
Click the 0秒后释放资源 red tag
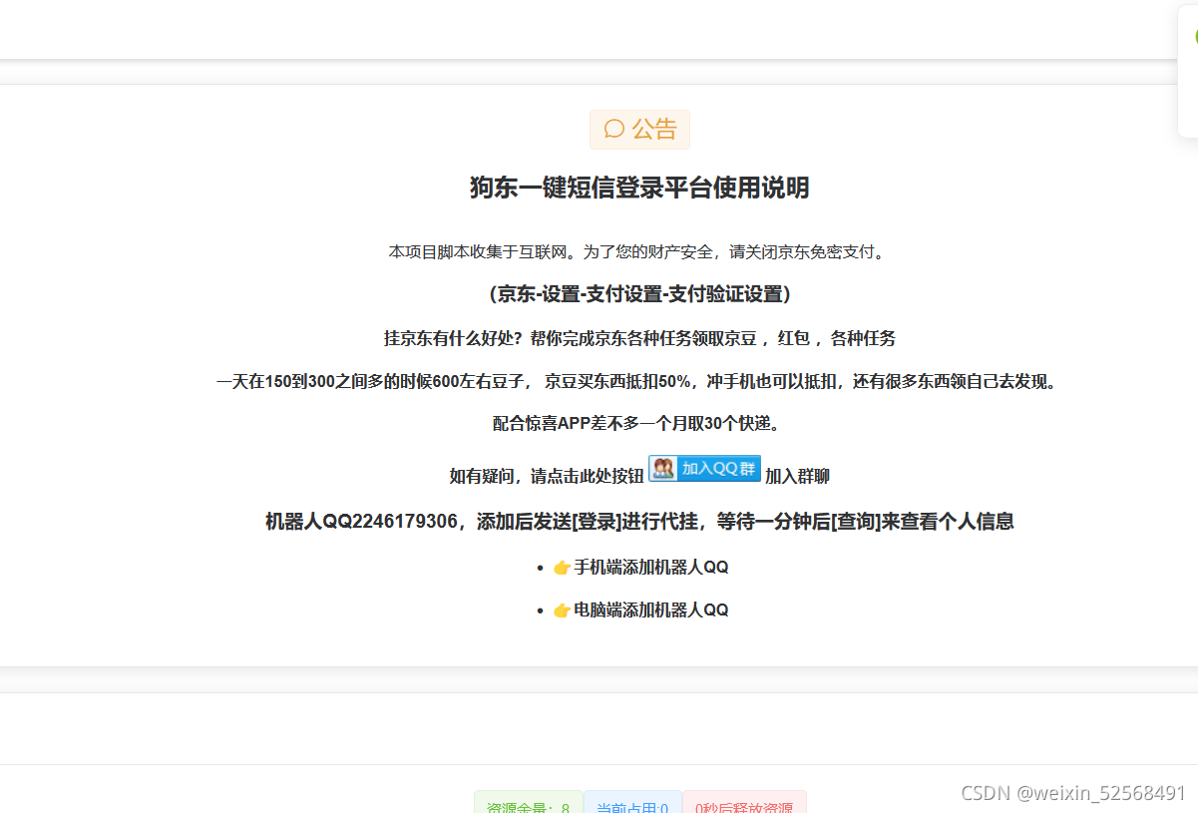(744, 803)
